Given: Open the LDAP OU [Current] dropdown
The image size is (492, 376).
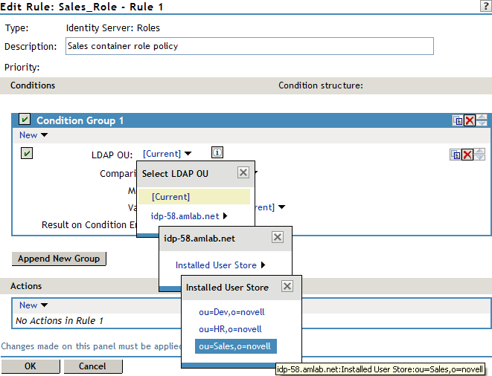Looking at the screenshot, I should click(x=167, y=154).
